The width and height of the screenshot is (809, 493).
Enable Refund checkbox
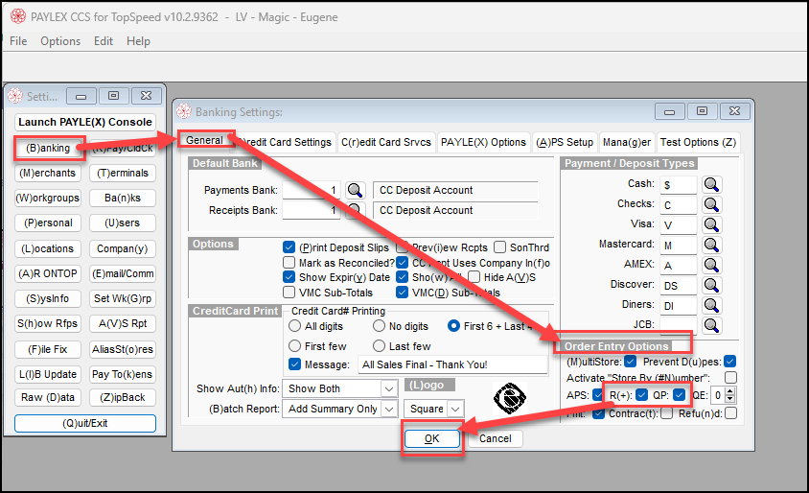pos(730,413)
